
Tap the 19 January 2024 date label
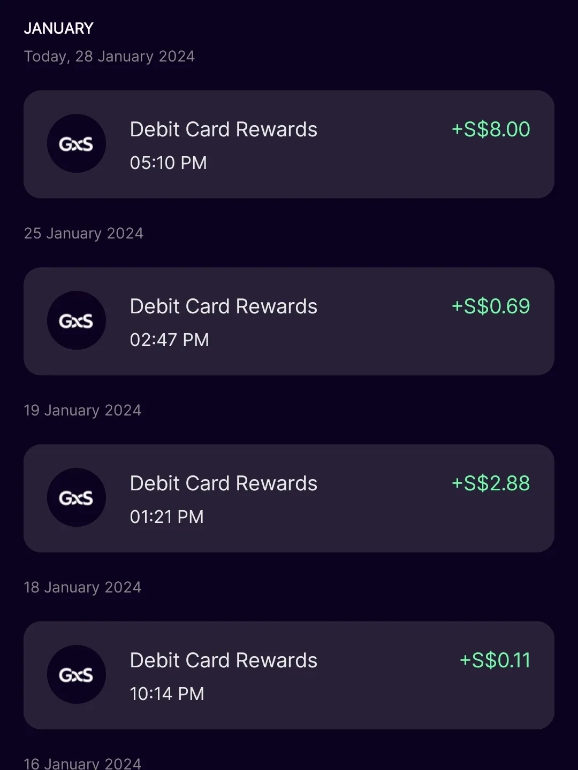tap(82, 411)
